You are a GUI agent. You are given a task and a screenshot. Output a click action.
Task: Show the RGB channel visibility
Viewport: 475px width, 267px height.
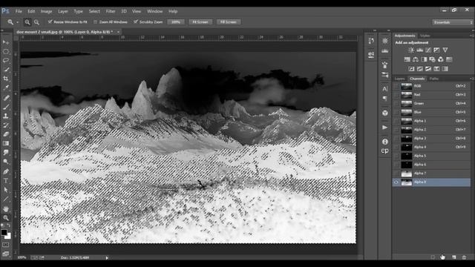(396, 86)
